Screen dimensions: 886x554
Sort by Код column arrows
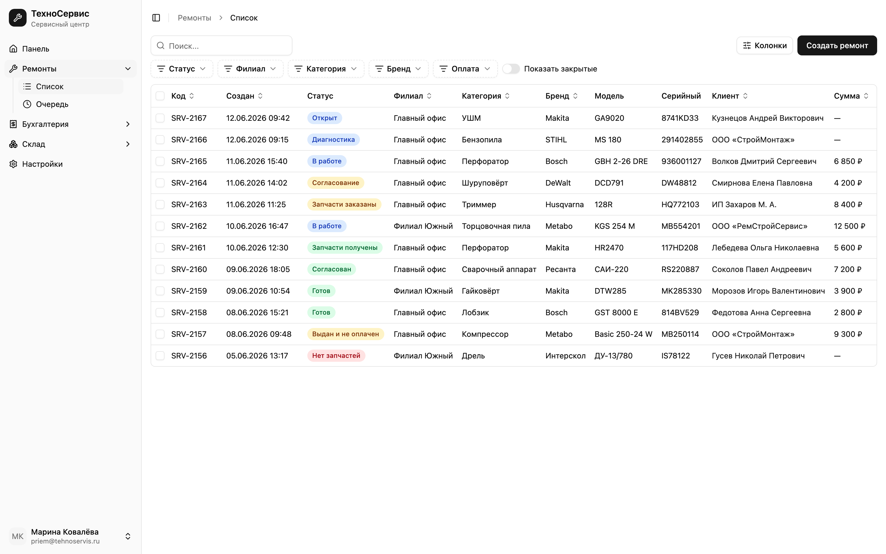(x=192, y=96)
